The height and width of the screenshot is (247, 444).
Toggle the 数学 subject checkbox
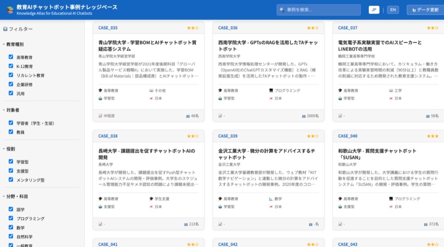tap(11, 227)
